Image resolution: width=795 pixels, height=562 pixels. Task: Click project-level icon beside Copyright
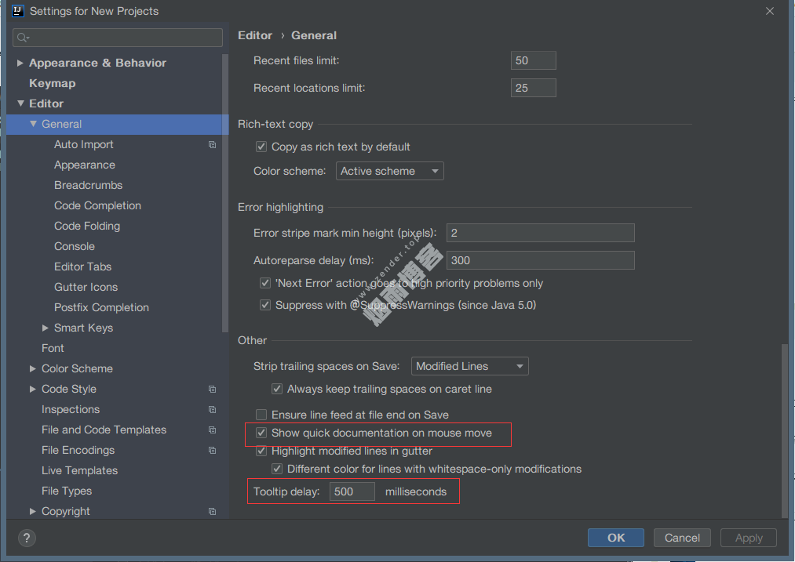pyautogui.click(x=212, y=512)
